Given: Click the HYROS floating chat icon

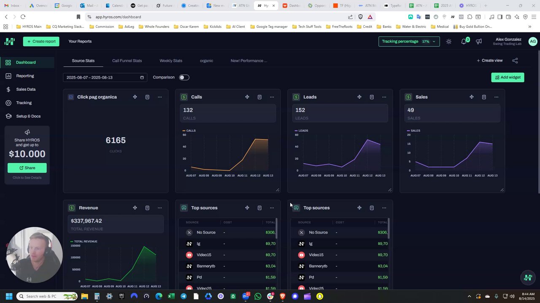Looking at the screenshot, I should pos(528,277).
